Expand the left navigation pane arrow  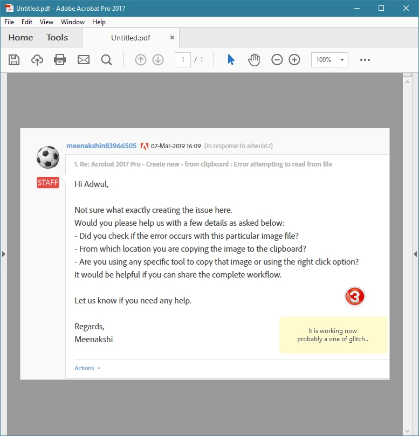(x=4, y=254)
